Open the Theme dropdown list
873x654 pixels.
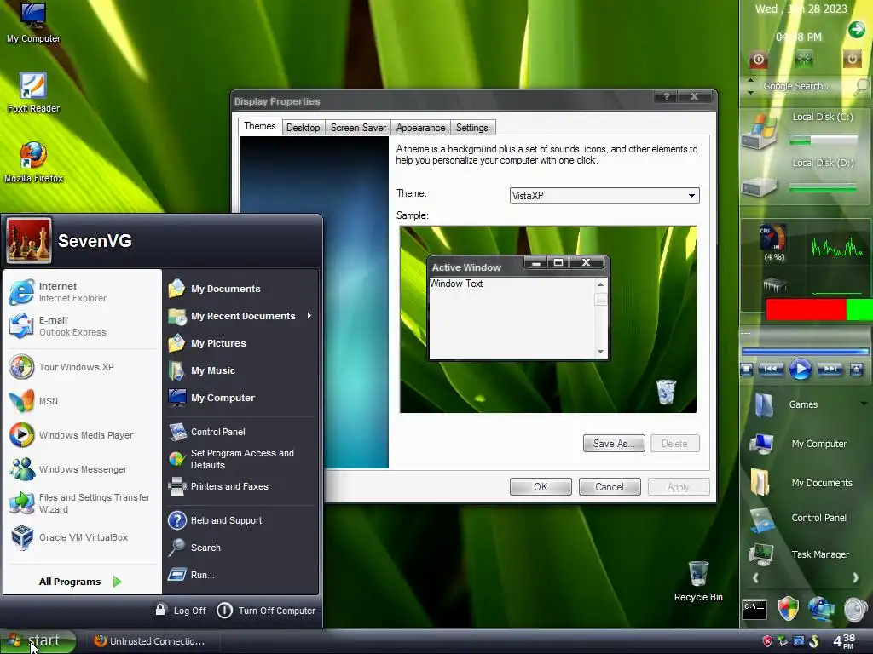(x=691, y=196)
